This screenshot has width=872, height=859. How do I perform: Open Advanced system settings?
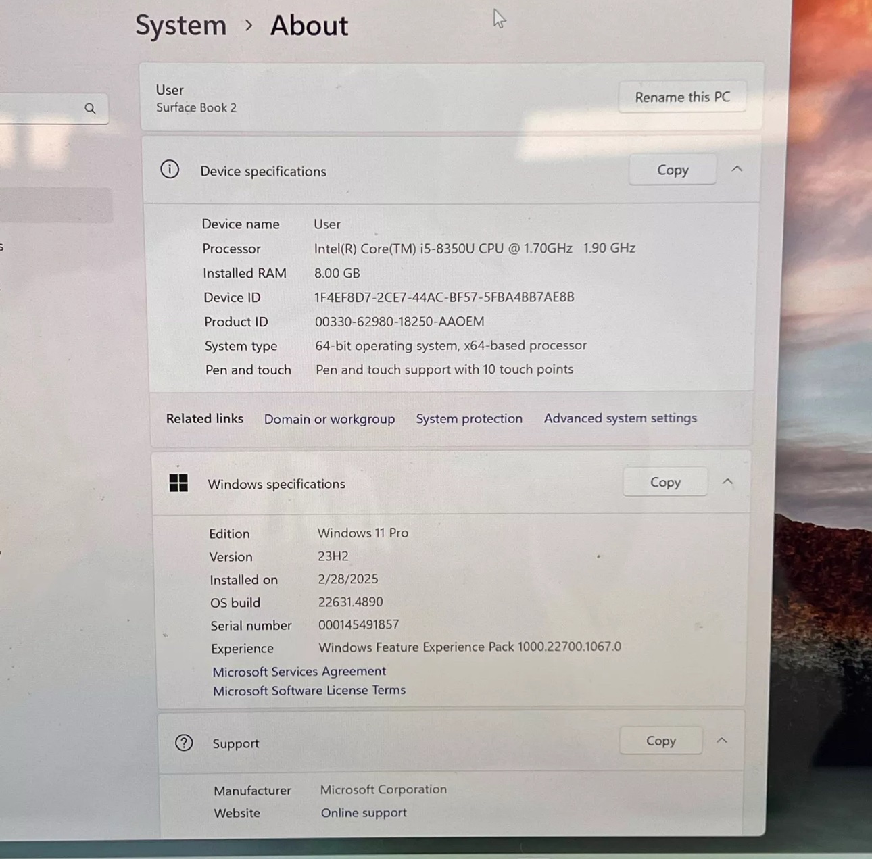click(x=621, y=418)
